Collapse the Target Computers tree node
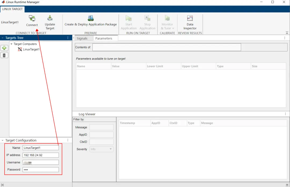The height and width of the screenshot is (187, 290). point(12,44)
